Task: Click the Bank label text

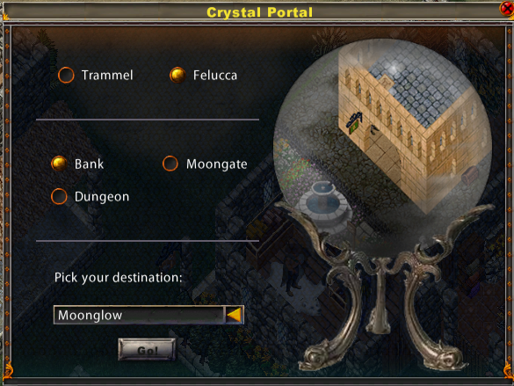Action: (x=89, y=164)
